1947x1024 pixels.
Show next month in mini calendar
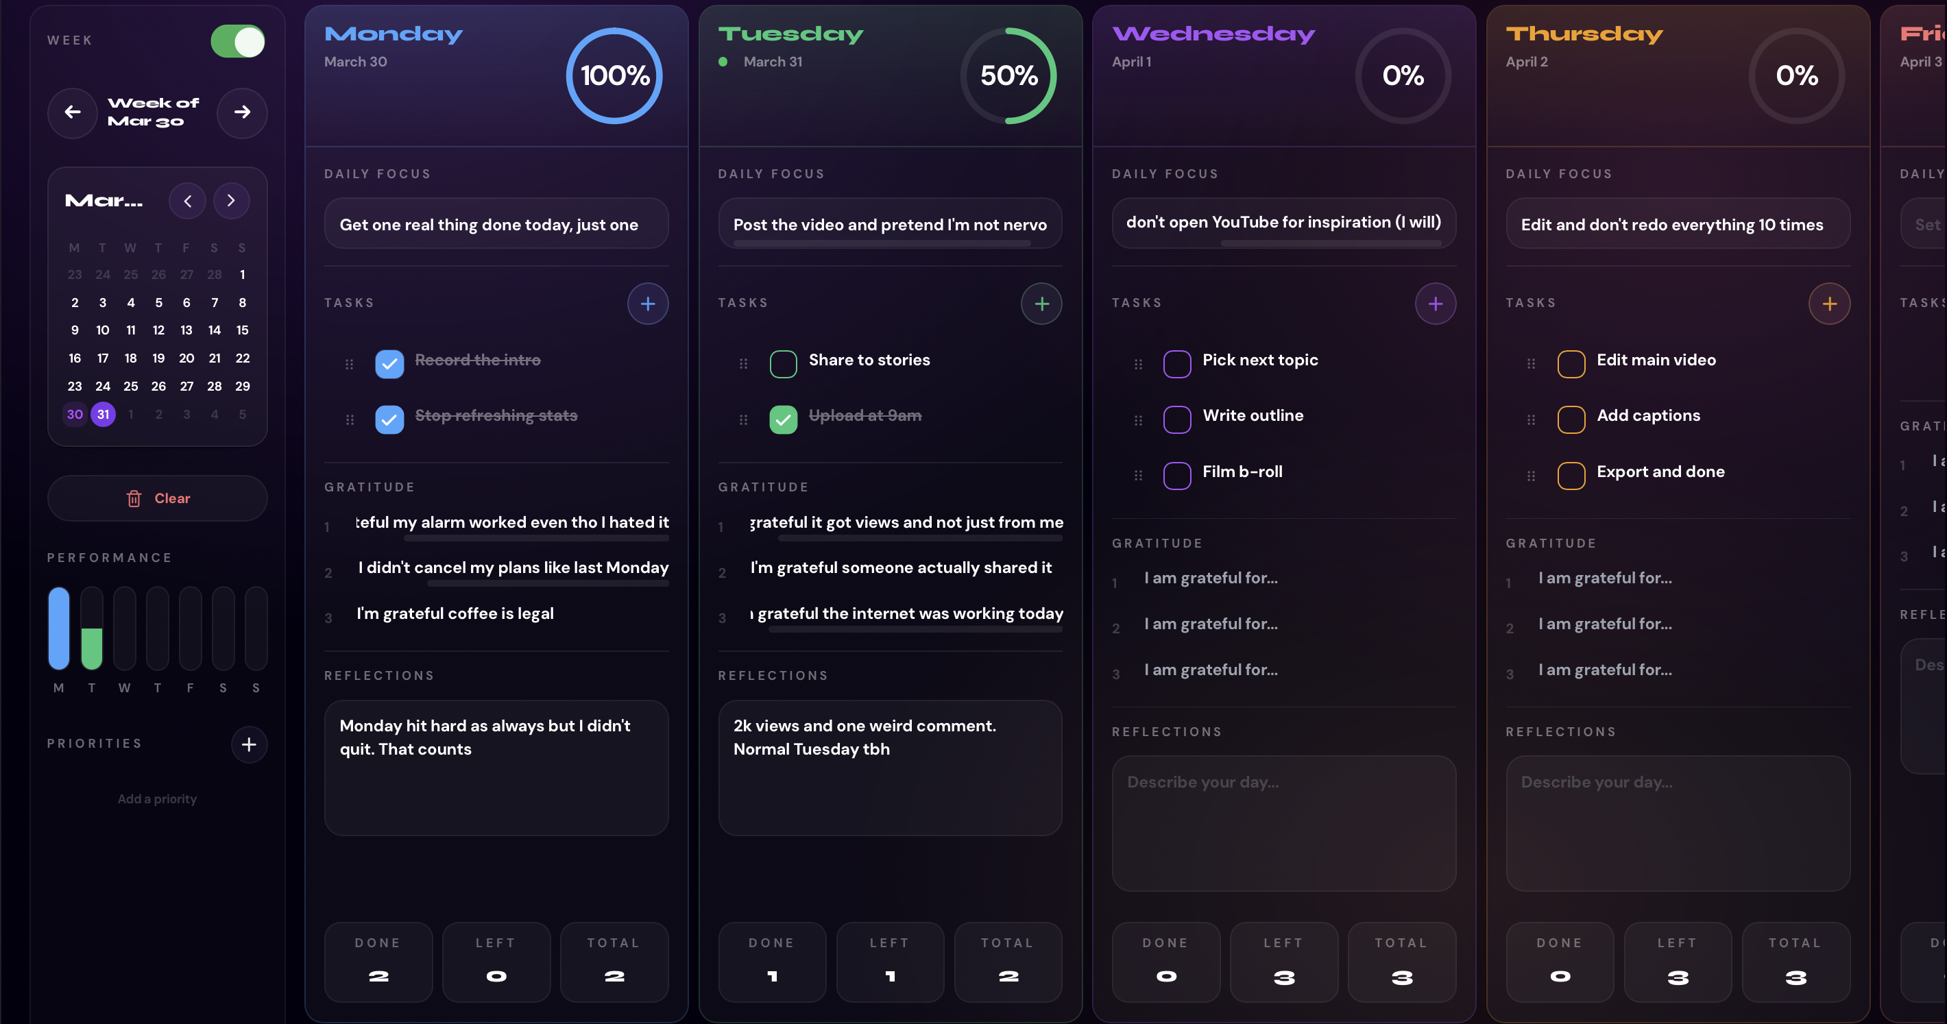(x=230, y=201)
